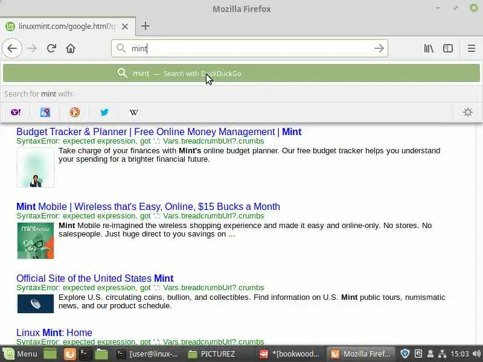Screen dimensions: 483x362
Task: Open the volume speaker tray icon
Action: pos(476,354)
